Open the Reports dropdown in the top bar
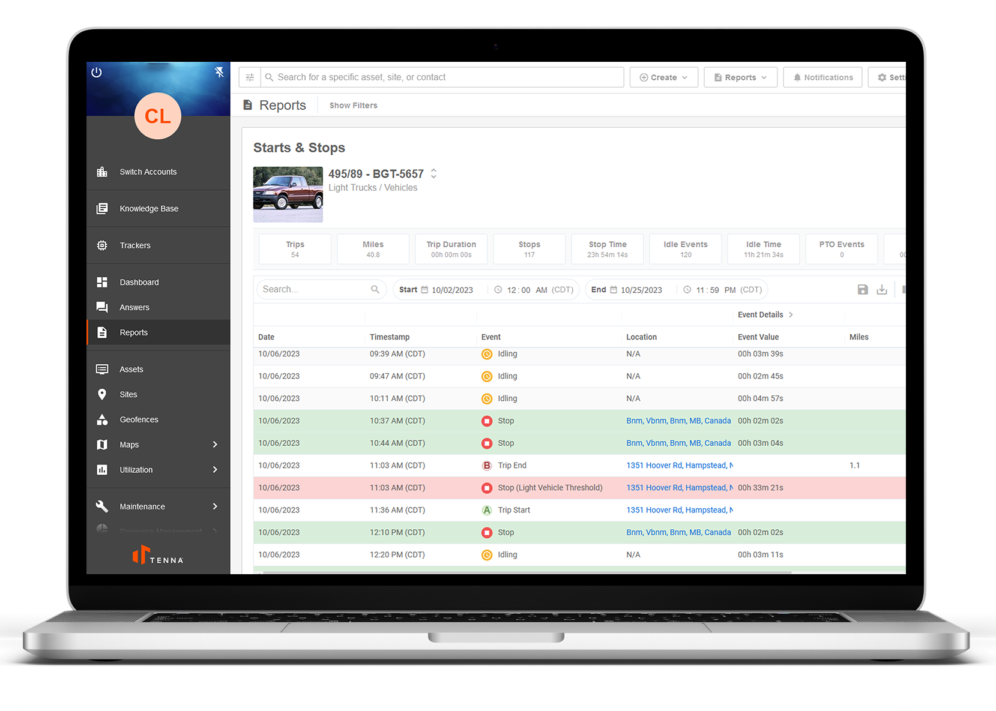This screenshot has width=996, height=711. pyautogui.click(x=740, y=77)
